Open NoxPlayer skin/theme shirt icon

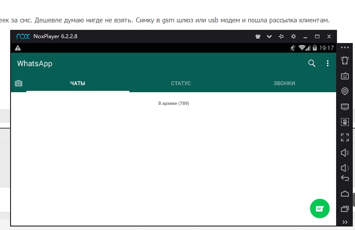[257, 36]
